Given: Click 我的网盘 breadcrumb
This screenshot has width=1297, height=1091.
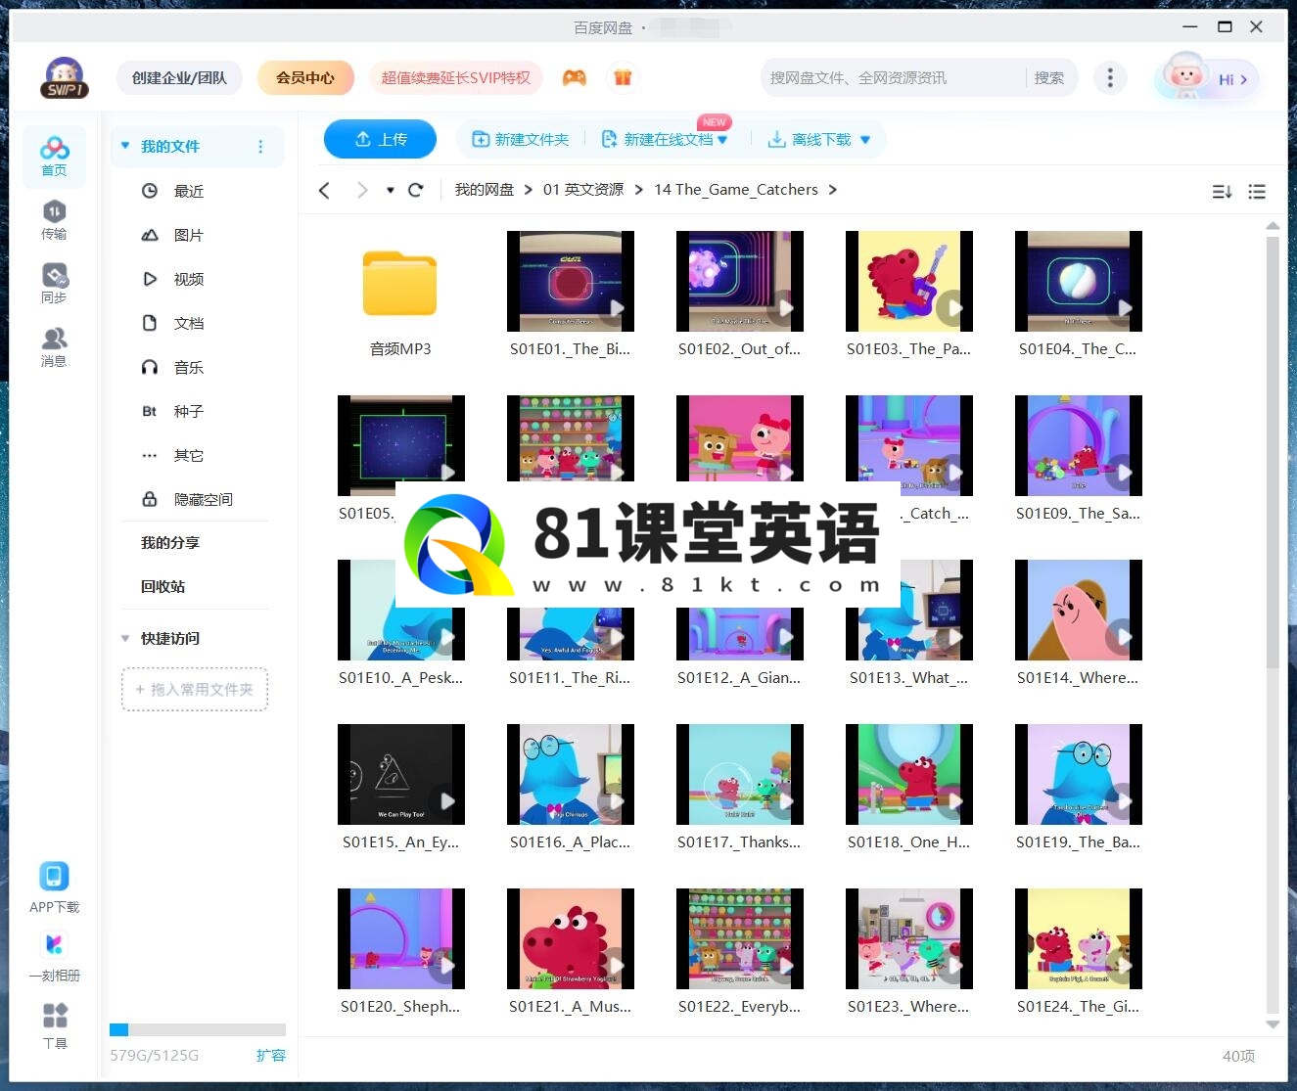Looking at the screenshot, I should [x=484, y=190].
